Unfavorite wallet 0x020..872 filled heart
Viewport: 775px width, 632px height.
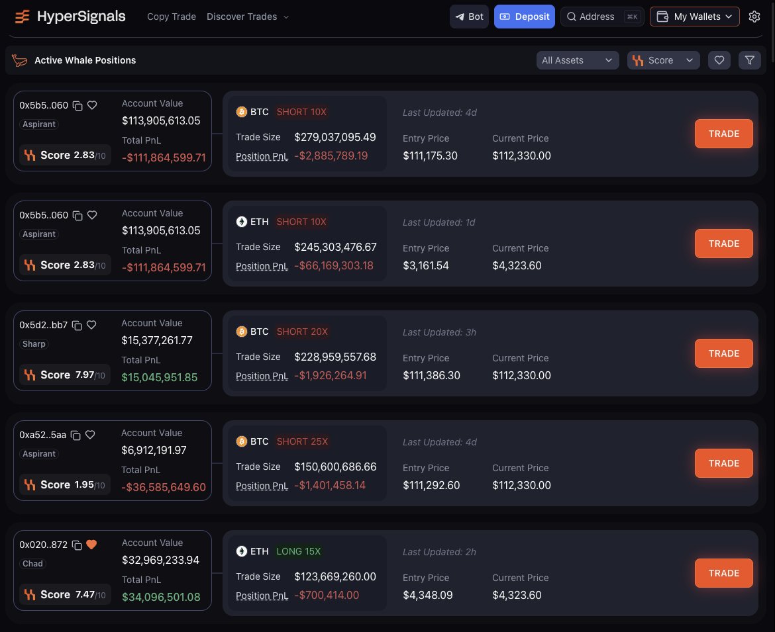point(91,545)
